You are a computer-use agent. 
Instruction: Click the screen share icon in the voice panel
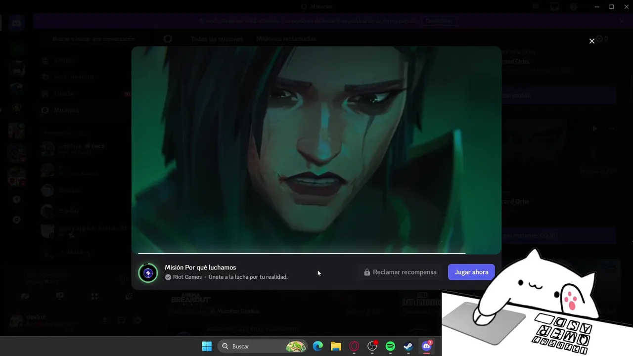point(60,296)
